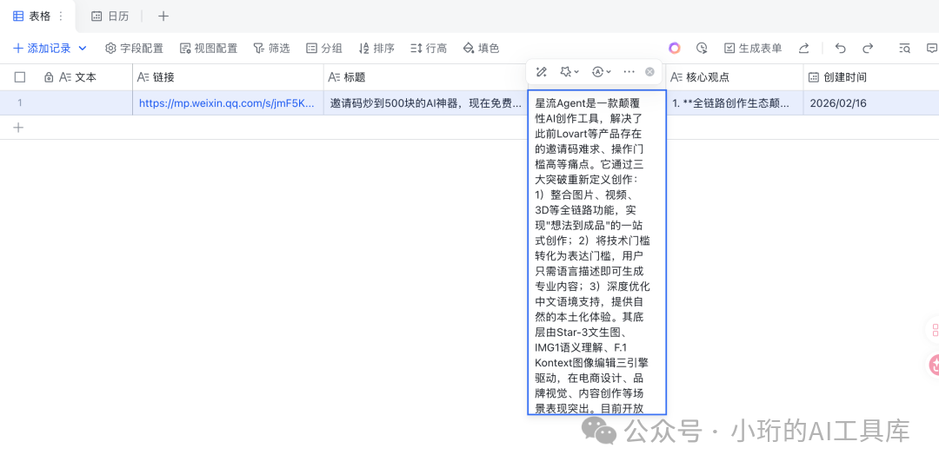Add a new view with plus icon

pos(163,16)
